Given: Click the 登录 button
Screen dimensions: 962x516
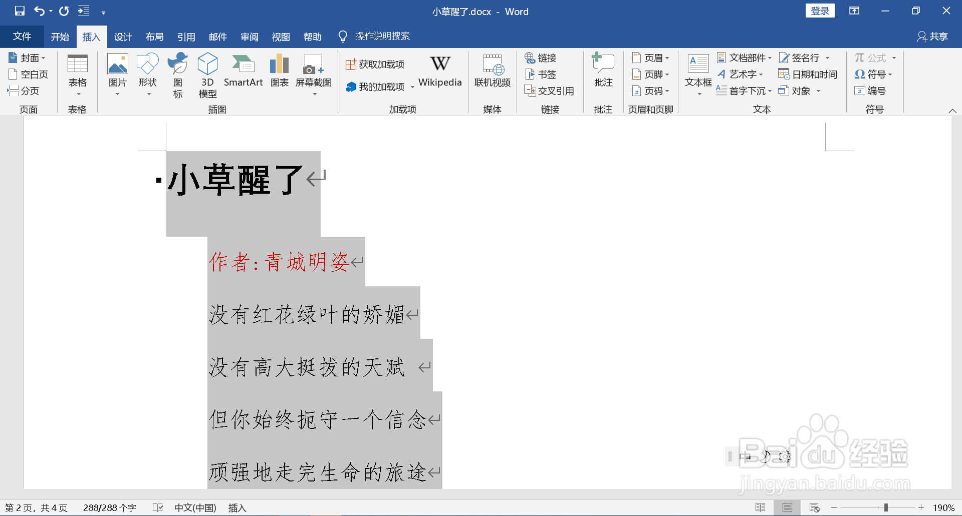Looking at the screenshot, I should coord(820,10).
